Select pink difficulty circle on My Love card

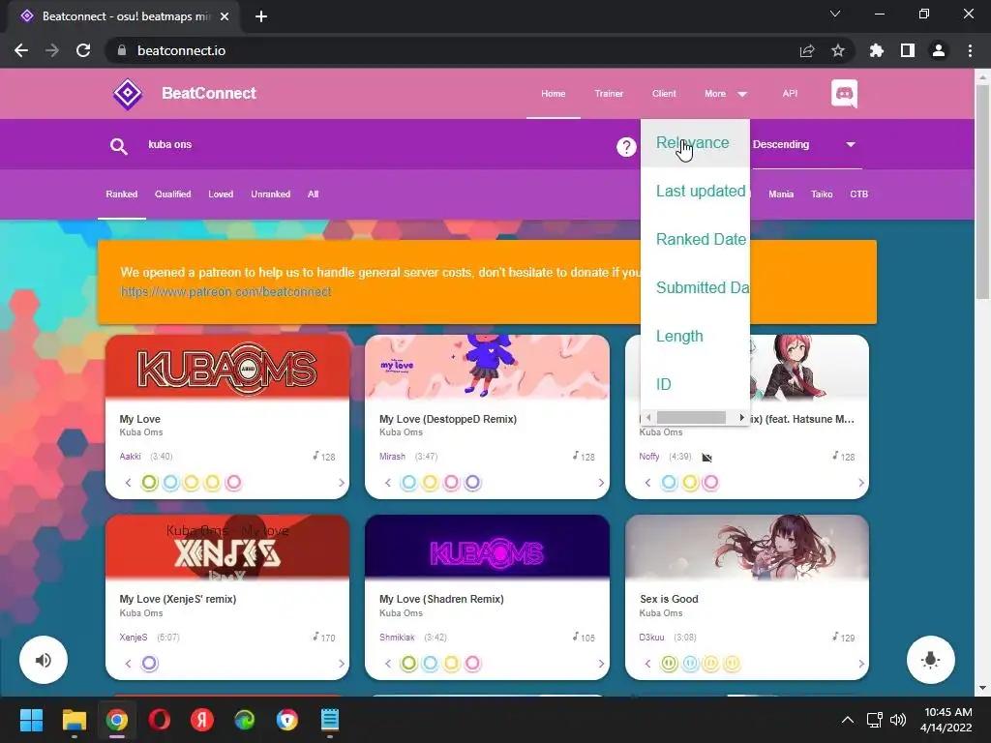(x=233, y=483)
